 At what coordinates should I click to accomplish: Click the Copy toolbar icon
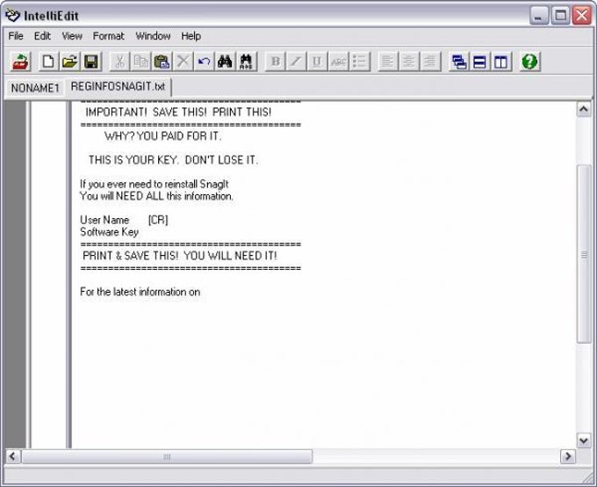[140, 62]
